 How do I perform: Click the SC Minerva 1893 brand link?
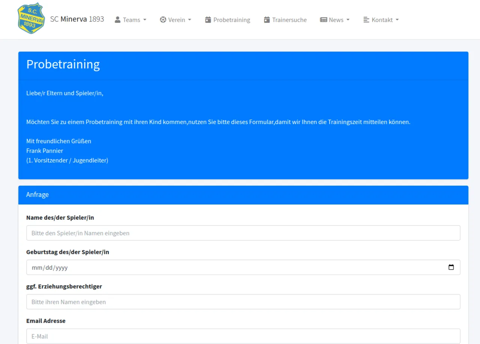tap(77, 19)
